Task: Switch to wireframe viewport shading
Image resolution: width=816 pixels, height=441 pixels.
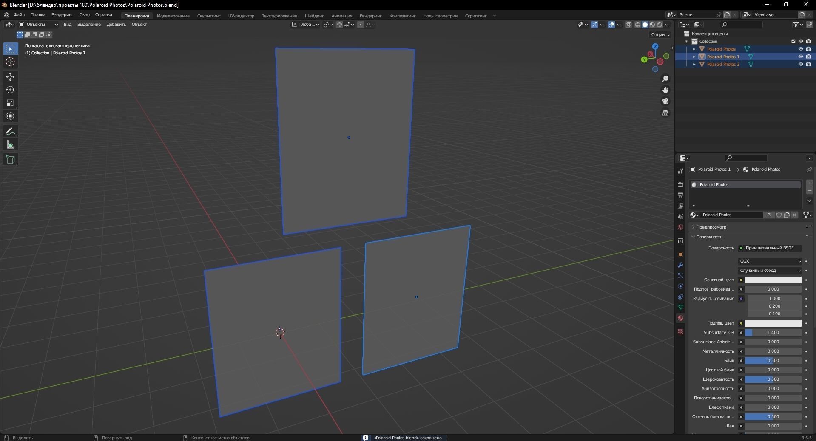Action: pyautogui.click(x=638, y=25)
